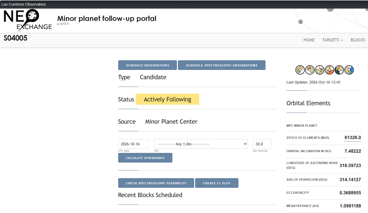This screenshot has height=213, width=368.
Task: Click the Las Cumbres Observatory text in top bar
Action: pyautogui.click(x=24, y=4)
